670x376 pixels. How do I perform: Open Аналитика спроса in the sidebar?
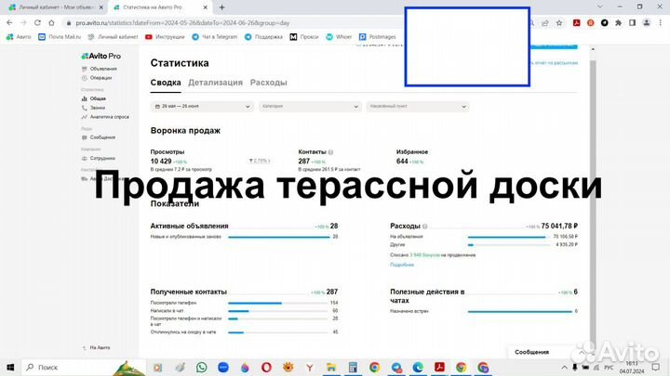coord(105,117)
